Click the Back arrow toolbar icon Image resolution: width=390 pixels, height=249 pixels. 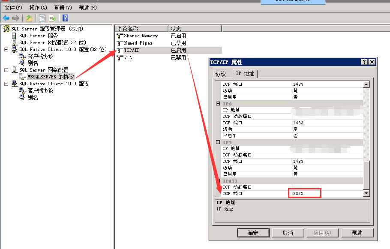click(6, 18)
